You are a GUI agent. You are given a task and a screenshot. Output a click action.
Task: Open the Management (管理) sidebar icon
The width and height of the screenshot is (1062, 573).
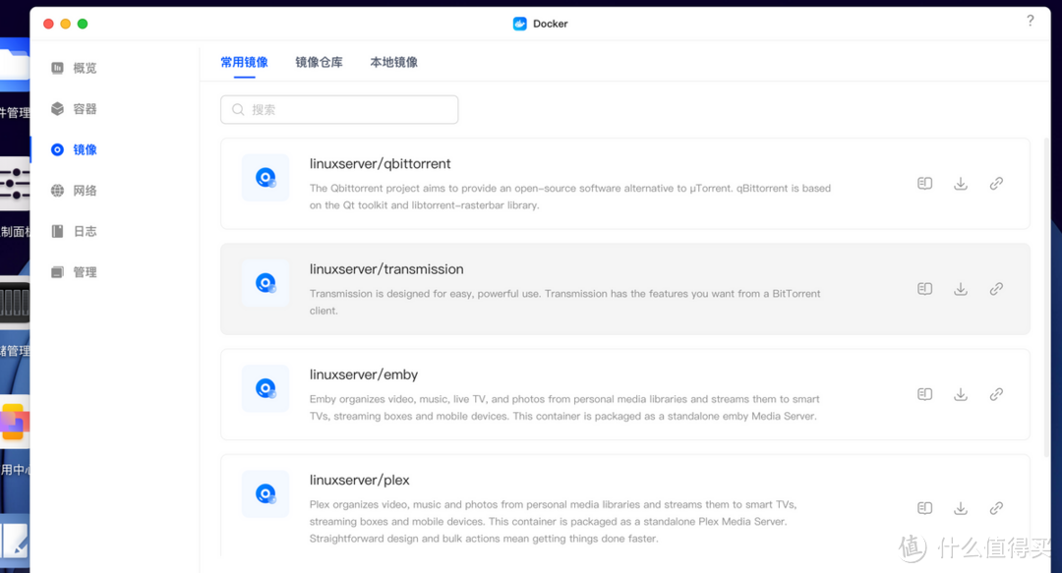pyautogui.click(x=57, y=271)
